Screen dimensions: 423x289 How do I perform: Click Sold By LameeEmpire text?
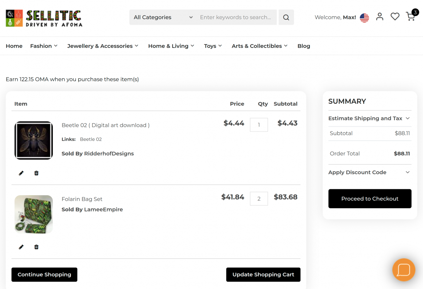click(x=92, y=209)
